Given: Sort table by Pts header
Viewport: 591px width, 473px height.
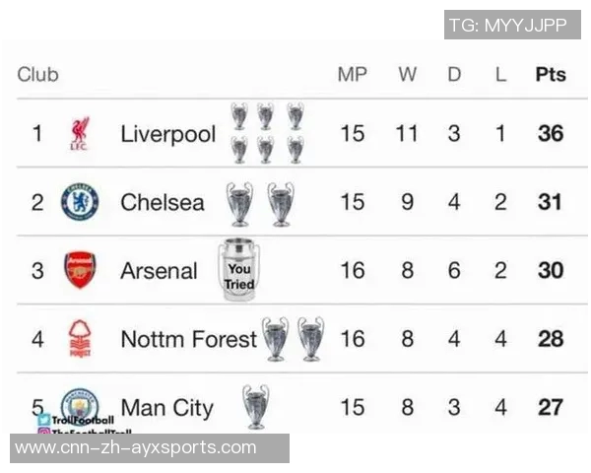Looking at the screenshot, I should 551,74.
